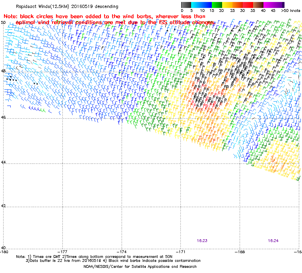This screenshot has width=302, height=273.
Task: Click the '10' legend scale label
Action: (x=202, y=11)
